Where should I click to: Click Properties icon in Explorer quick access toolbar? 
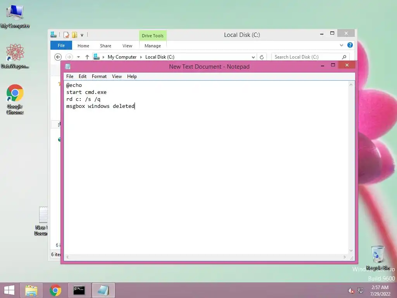tap(66, 35)
